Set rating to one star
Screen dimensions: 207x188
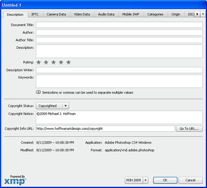click(x=39, y=62)
